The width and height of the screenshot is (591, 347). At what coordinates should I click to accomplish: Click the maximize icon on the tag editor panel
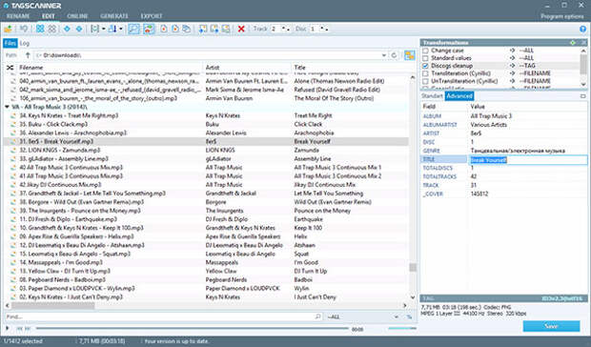(x=583, y=96)
